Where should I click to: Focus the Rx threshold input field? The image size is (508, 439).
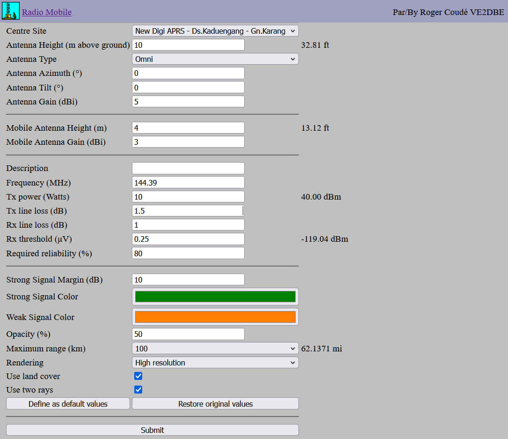pos(188,239)
